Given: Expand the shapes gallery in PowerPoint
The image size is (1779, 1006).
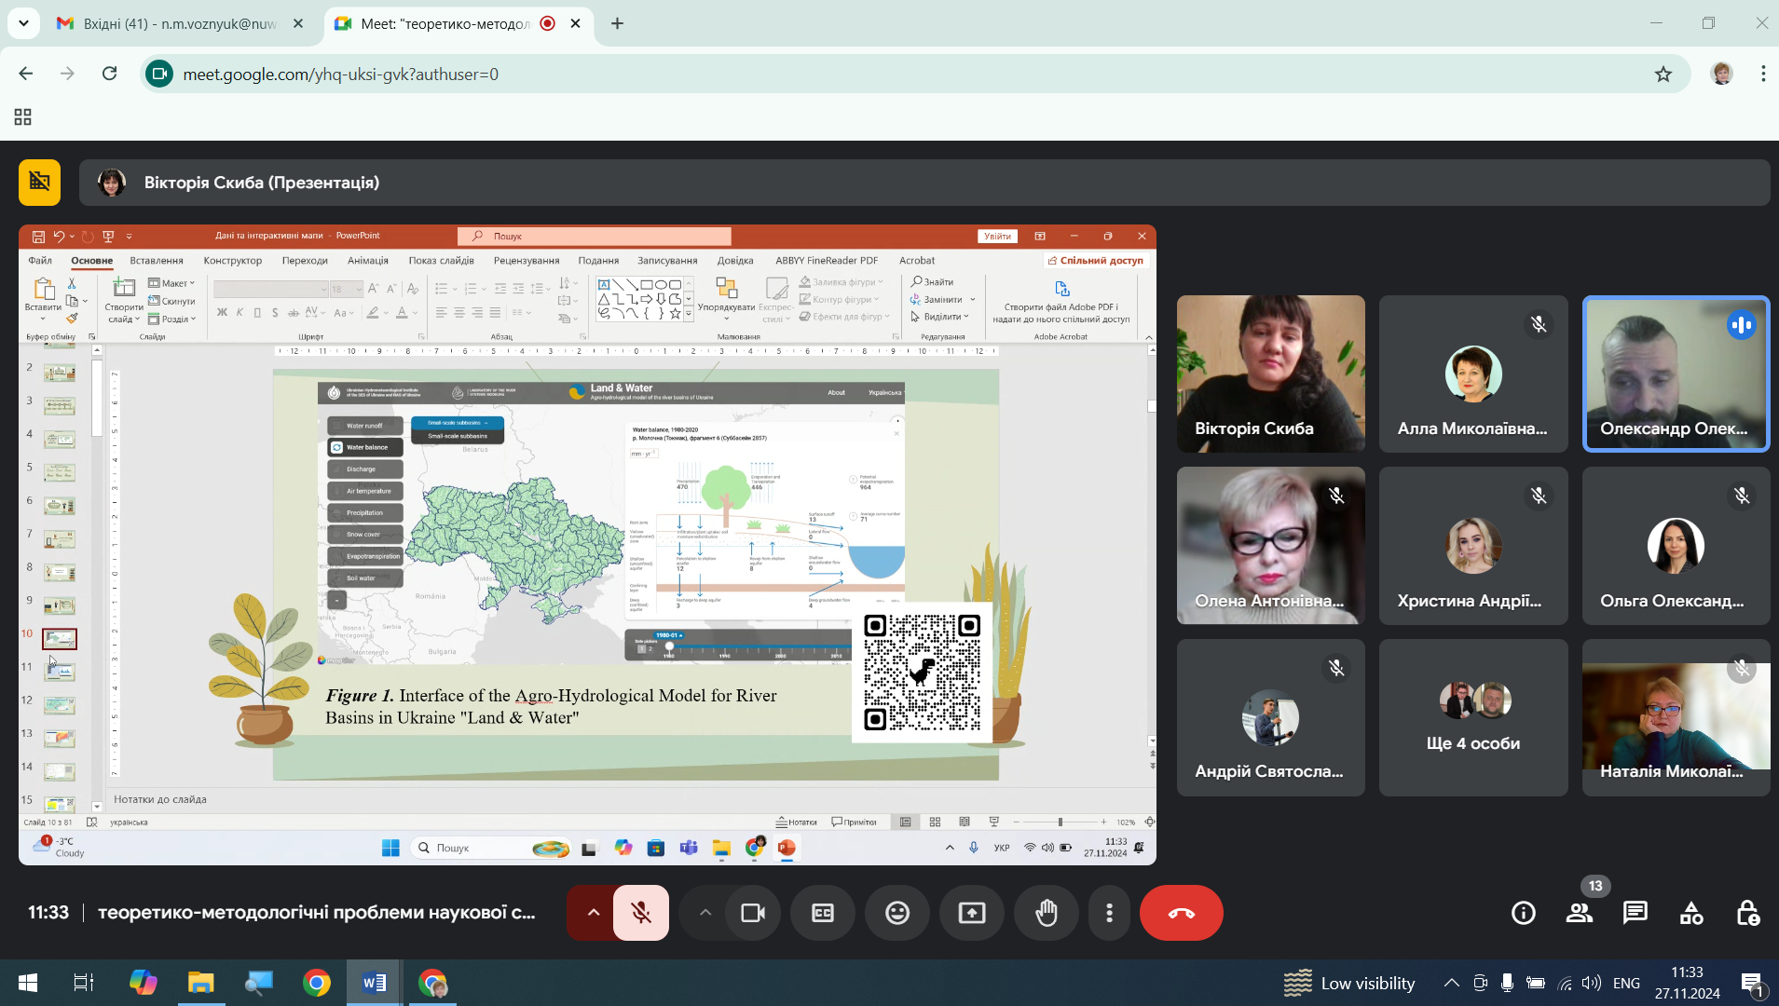Looking at the screenshot, I should [x=689, y=315].
